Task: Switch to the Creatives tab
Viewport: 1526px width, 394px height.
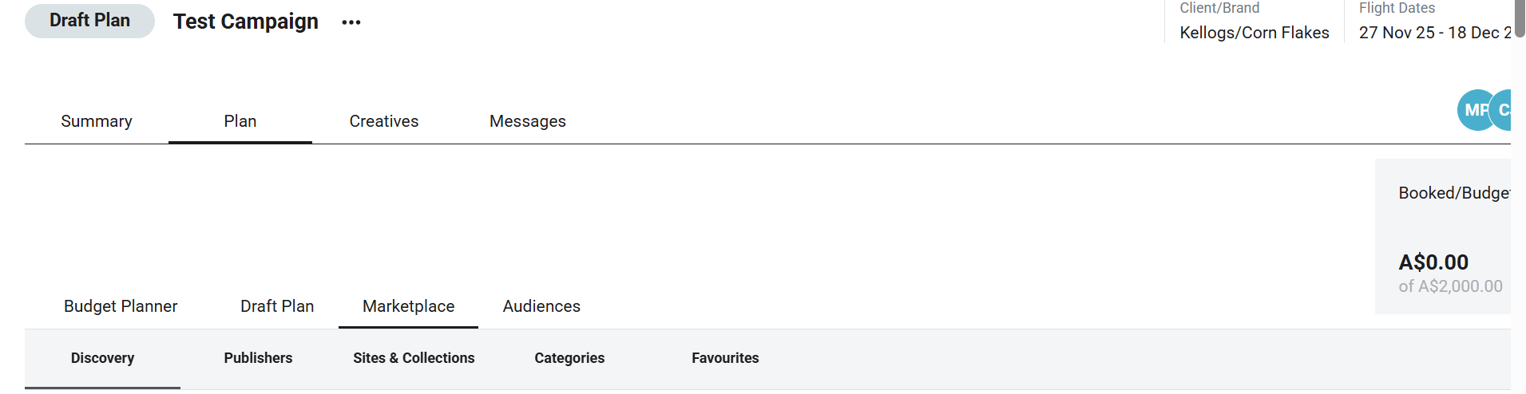Action: point(384,121)
